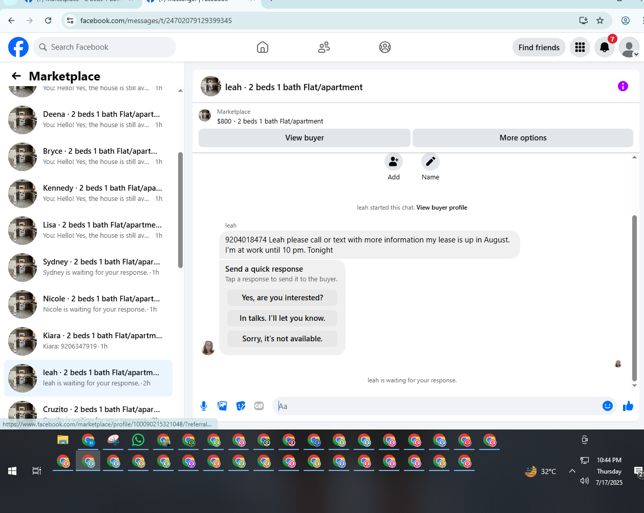Viewport: 644px width, 513px height.
Task: Click the install app icon in address bar
Action: pos(583,20)
